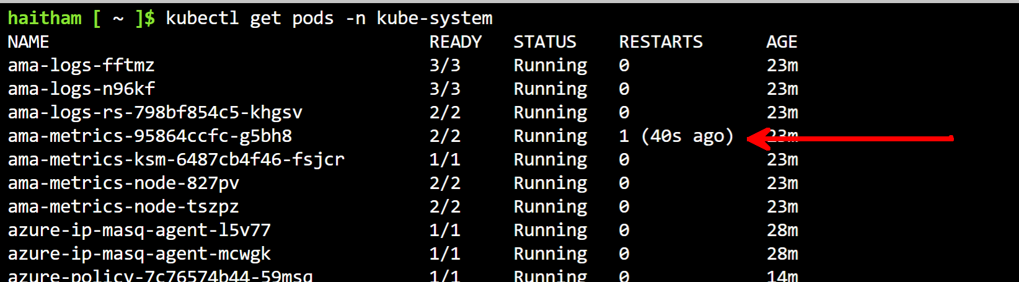This screenshot has width=1019, height=282.
Task: Click the STATUS column header
Action: tap(544, 42)
